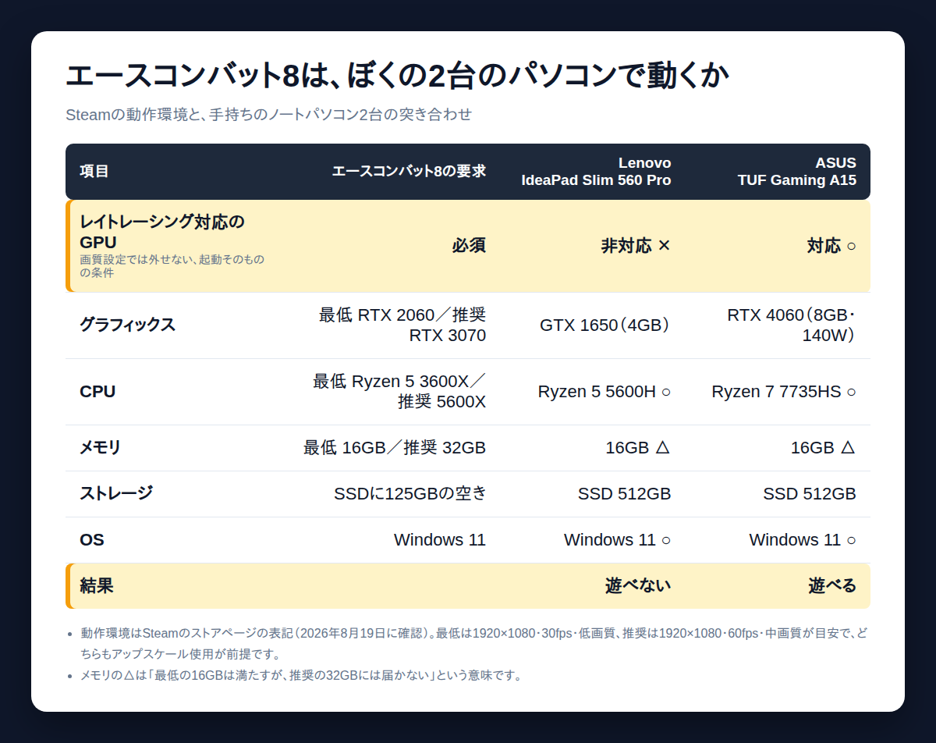
Task: Click the メモリ row label
Action: click(x=101, y=448)
